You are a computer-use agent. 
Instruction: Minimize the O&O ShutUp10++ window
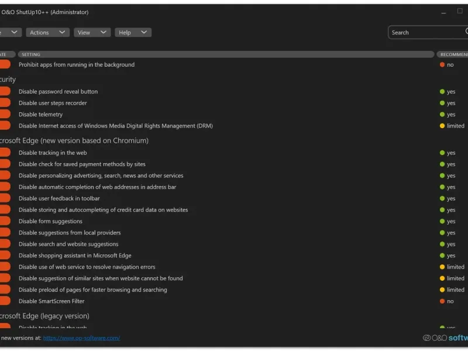pyautogui.click(x=443, y=12)
